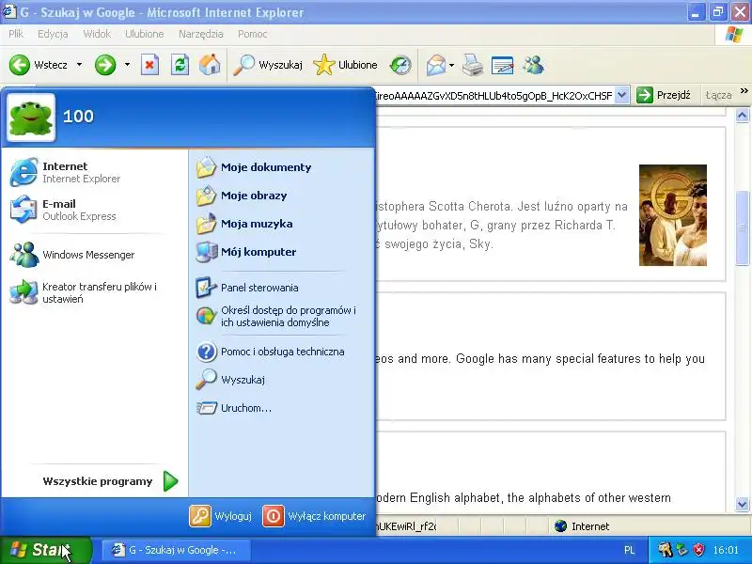752x564 pixels.
Task: Click the G movie poster thumbnail
Action: [x=673, y=215]
